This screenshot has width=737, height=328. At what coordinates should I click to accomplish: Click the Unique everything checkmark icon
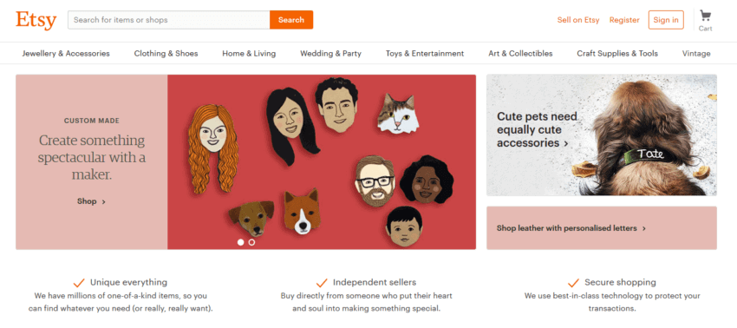(79, 283)
